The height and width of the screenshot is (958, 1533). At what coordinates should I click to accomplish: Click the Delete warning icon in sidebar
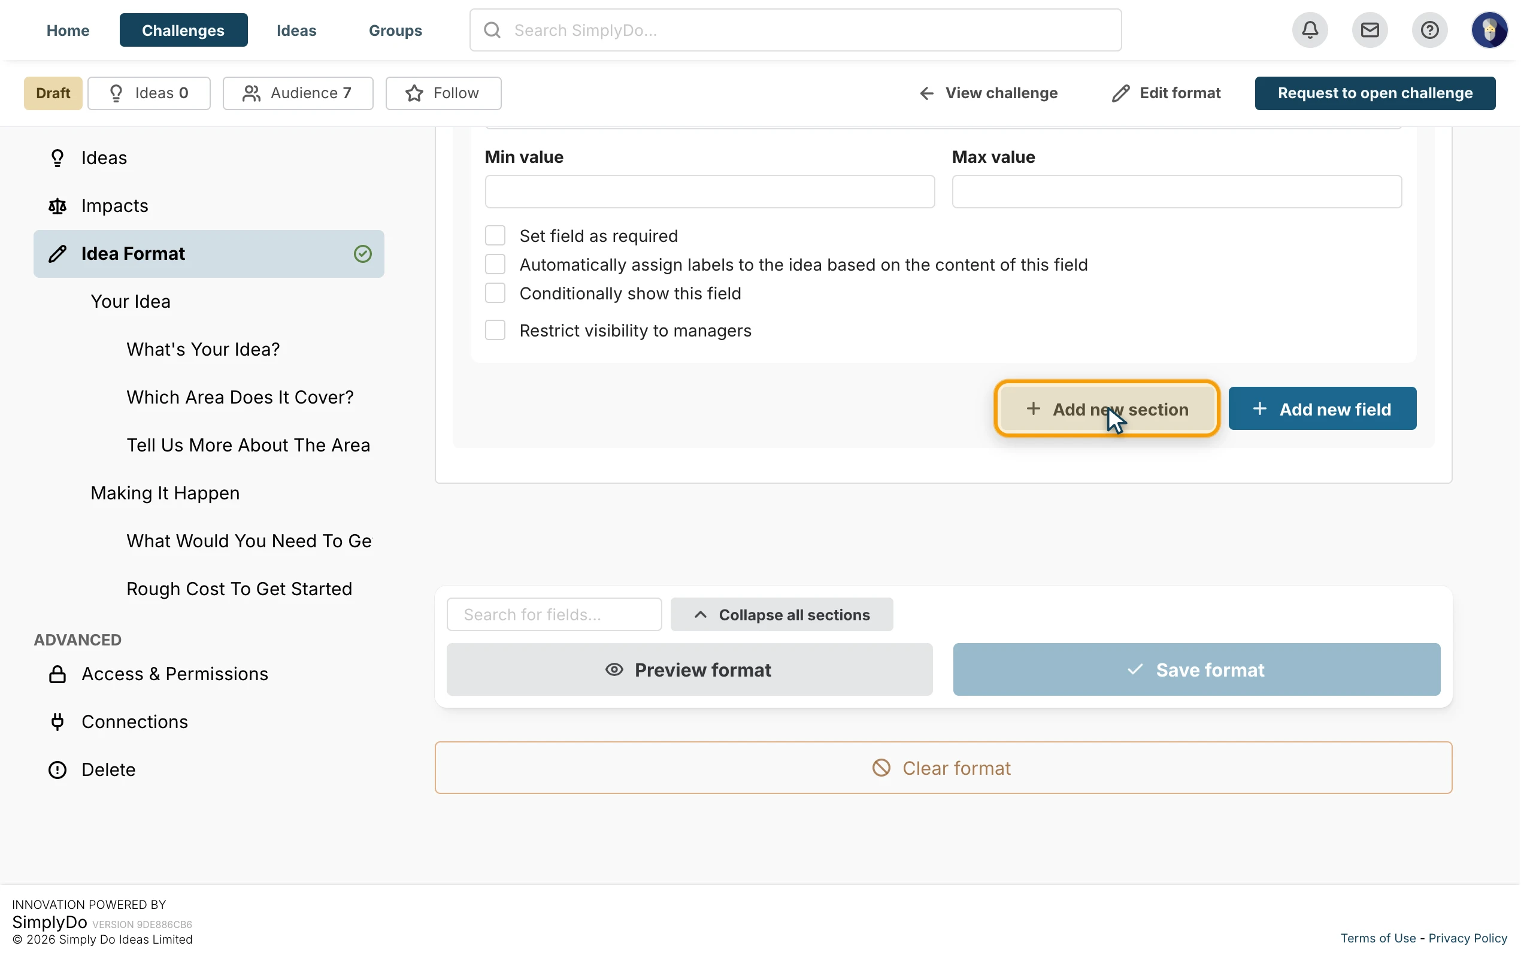coord(57,770)
